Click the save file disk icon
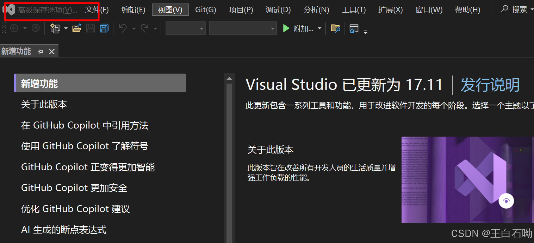The image size is (534, 243). click(x=91, y=28)
